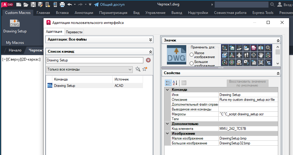293x155 pixels.
Task: Click the Redo arrow icon
Action: tap(80, 5)
